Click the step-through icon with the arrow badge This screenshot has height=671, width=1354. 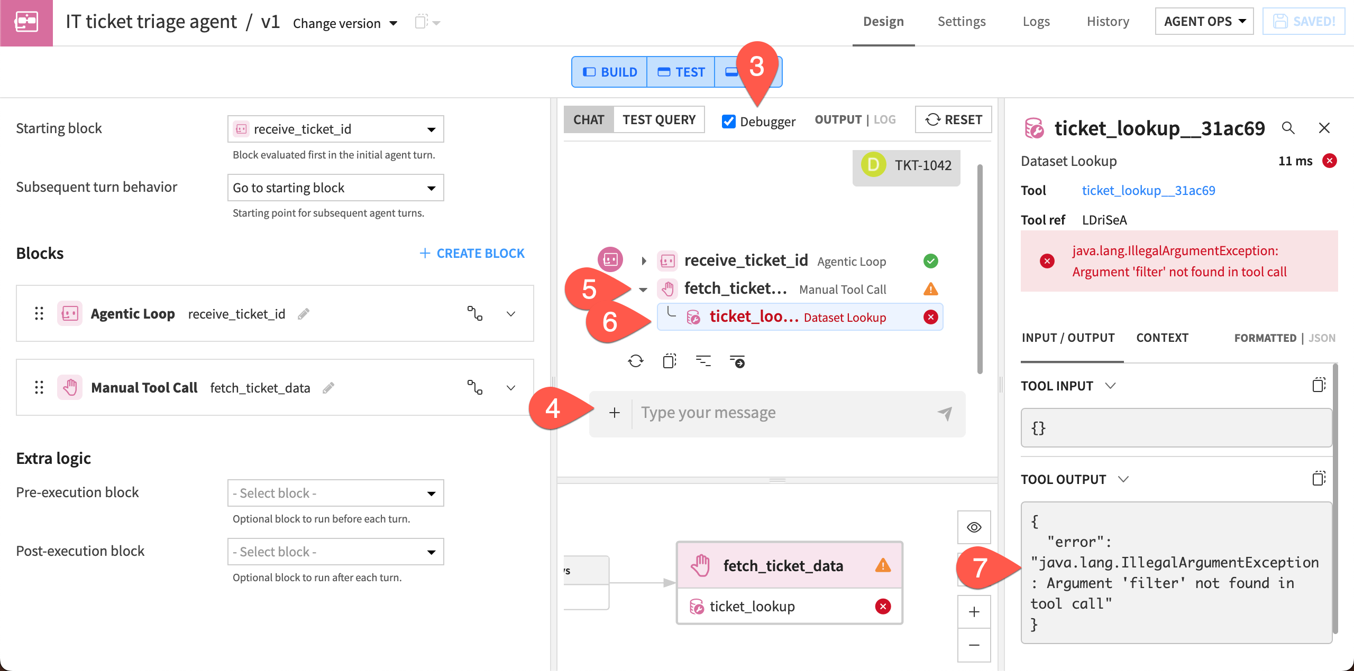[737, 361]
